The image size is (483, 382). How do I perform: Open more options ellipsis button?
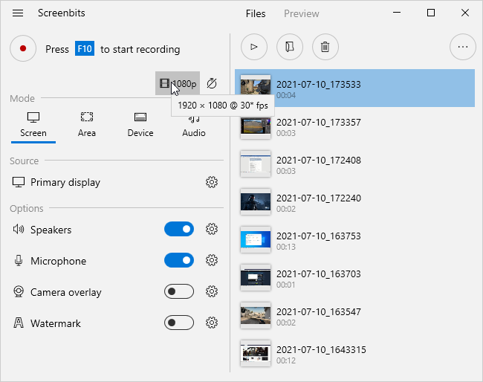[463, 47]
